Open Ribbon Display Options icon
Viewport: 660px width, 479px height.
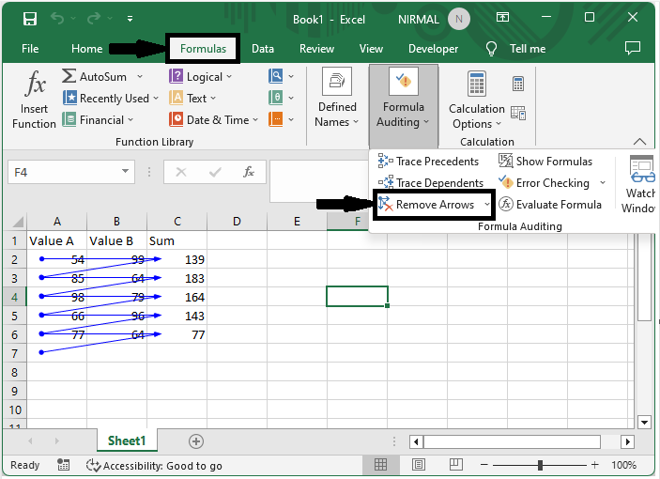point(502,17)
